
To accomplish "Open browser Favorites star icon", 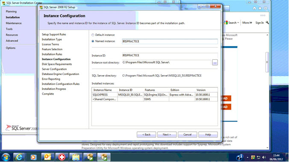I will click(260, 8).
